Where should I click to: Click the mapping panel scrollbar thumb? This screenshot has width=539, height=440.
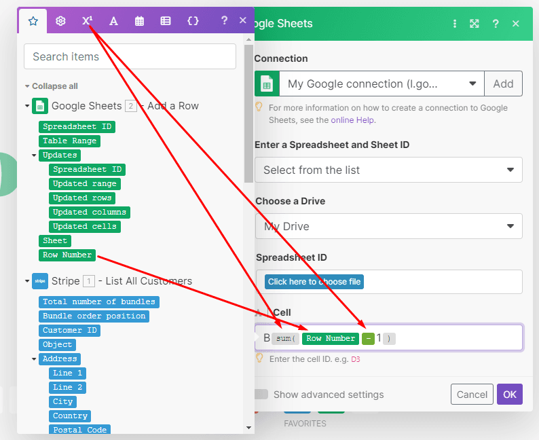[248, 113]
